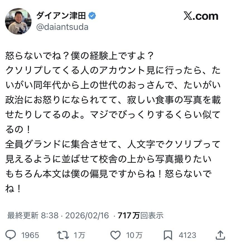Click the 1万 repost count
The width and height of the screenshot is (231, 244).
click(79, 235)
